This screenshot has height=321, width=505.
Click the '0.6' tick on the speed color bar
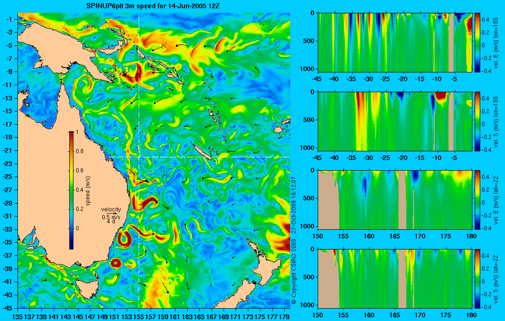79,171
